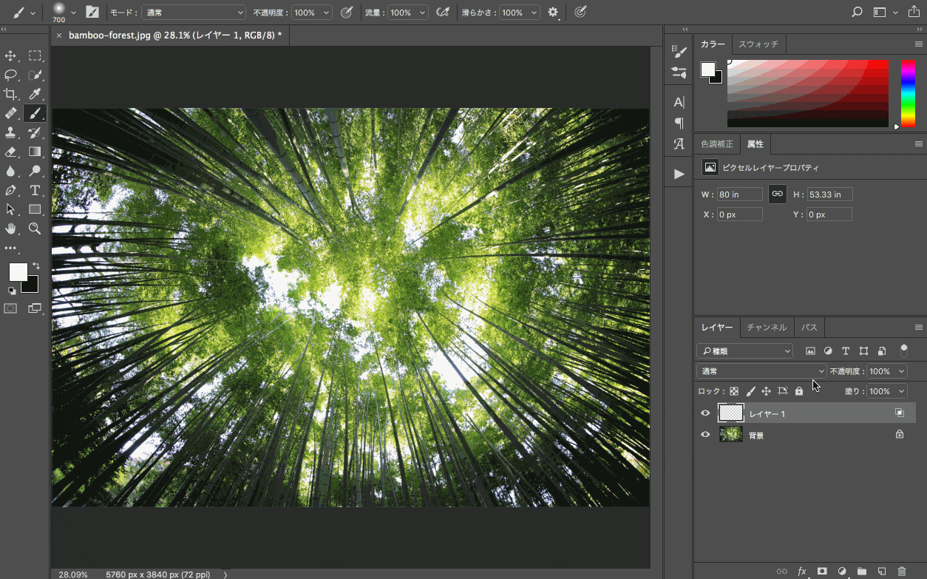Select the Rectangle shape tool

(35, 209)
